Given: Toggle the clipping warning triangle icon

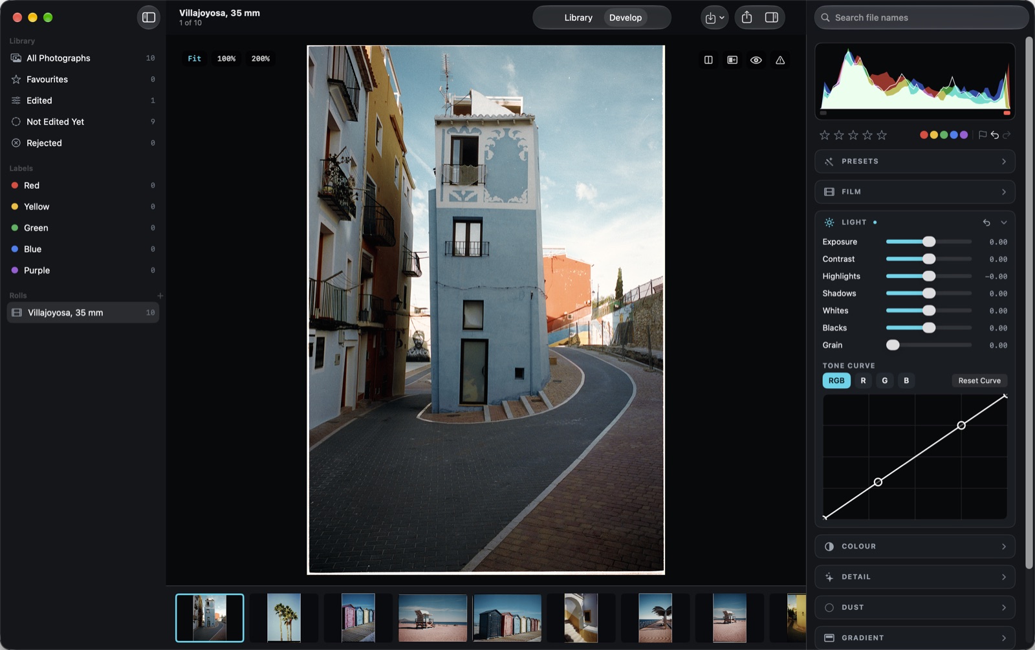Looking at the screenshot, I should coord(780,60).
